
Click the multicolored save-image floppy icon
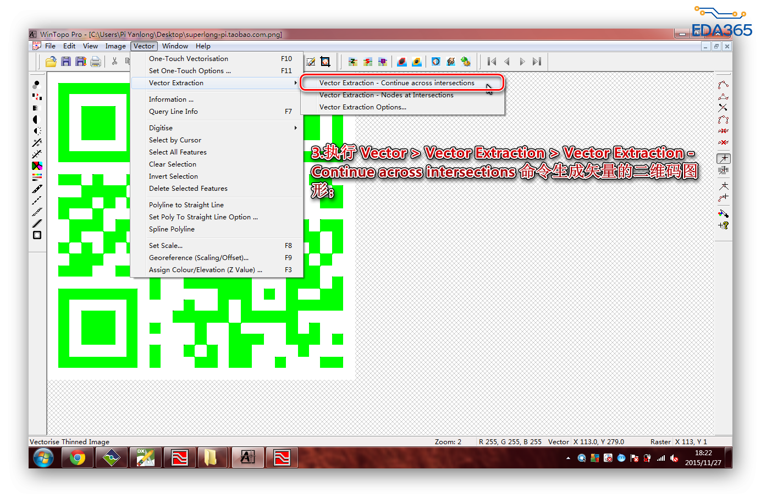coord(81,62)
